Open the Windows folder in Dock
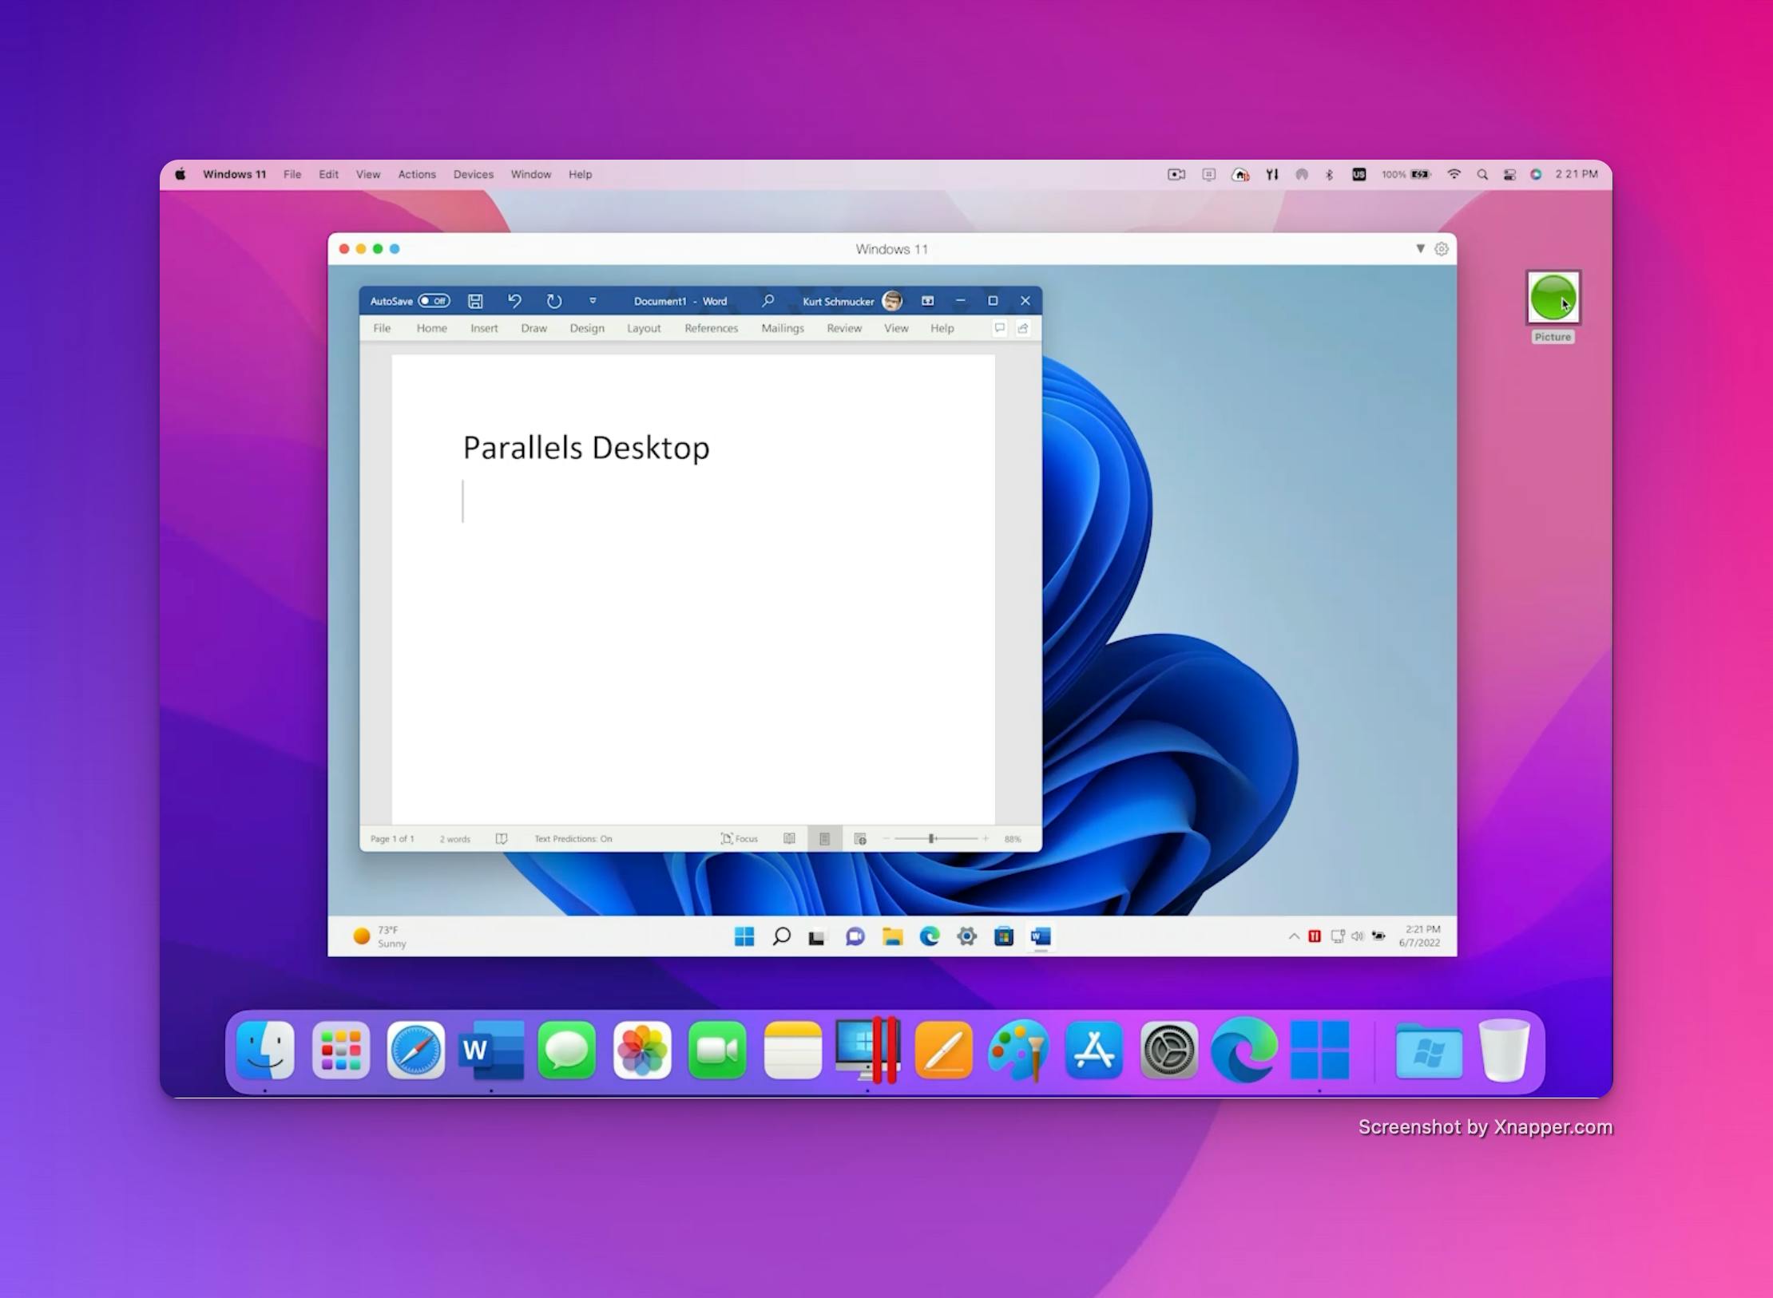Image resolution: width=1773 pixels, height=1298 pixels. (1429, 1051)
